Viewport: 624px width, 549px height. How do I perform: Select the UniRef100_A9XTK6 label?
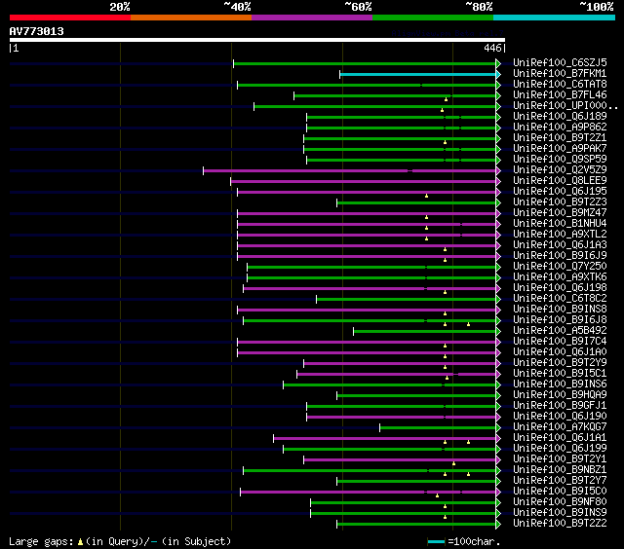560,277
